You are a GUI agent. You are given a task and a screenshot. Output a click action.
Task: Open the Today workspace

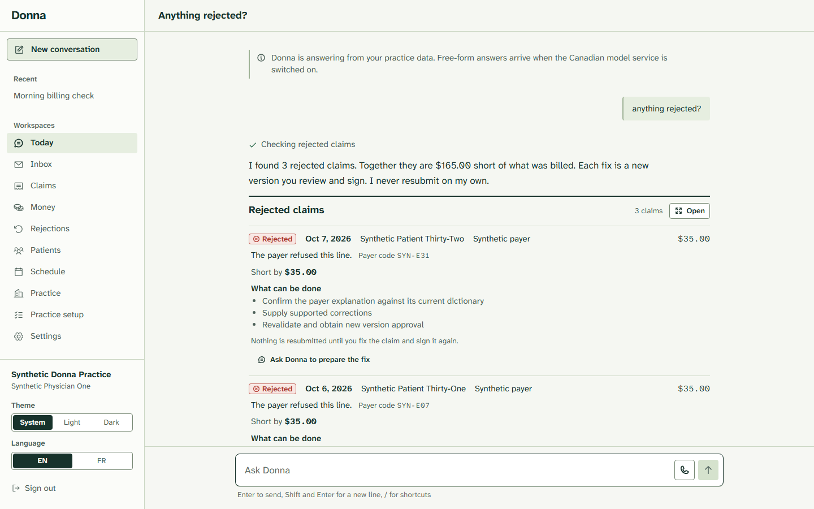point(72,143)
